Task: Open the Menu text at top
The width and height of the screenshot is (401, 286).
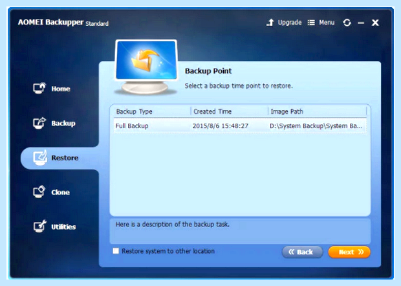Action: (x=327, y=23)
